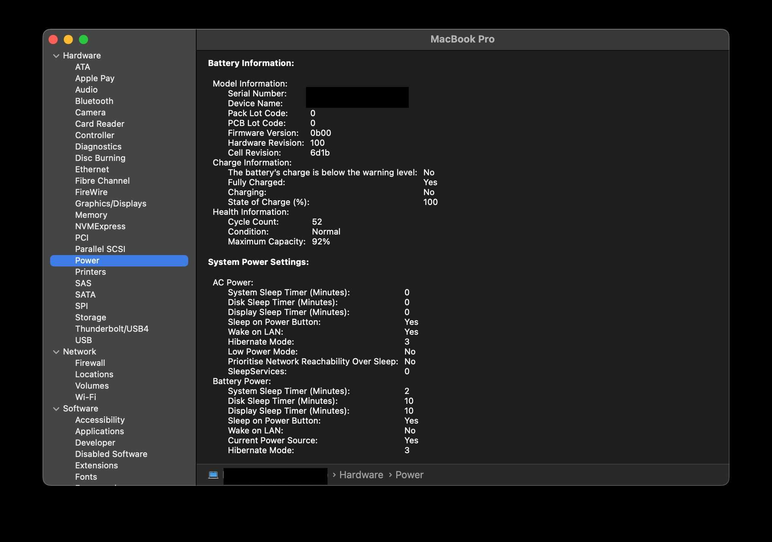Click Hardware section header label
Image resolution: width=772 pixels, height=542 pixels.
click(82, 55)
